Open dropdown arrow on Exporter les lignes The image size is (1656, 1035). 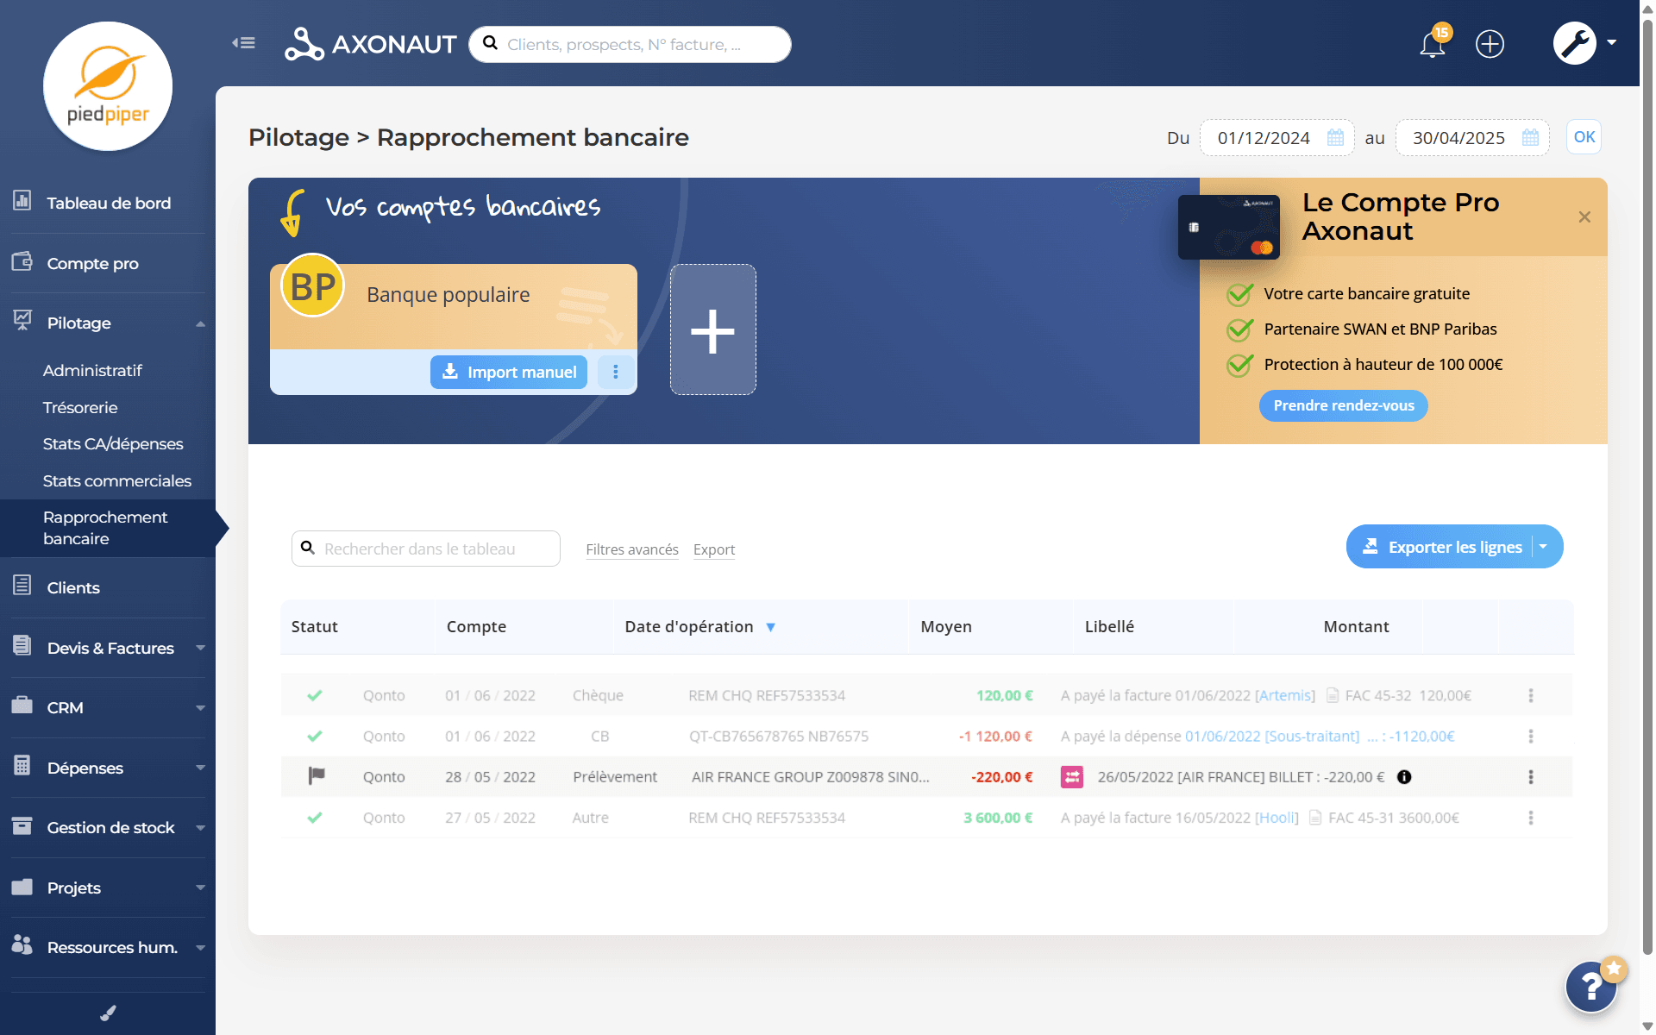(x=1544, y=547)
